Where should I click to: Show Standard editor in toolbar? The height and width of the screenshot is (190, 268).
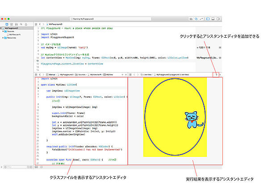tap(191, 19)
